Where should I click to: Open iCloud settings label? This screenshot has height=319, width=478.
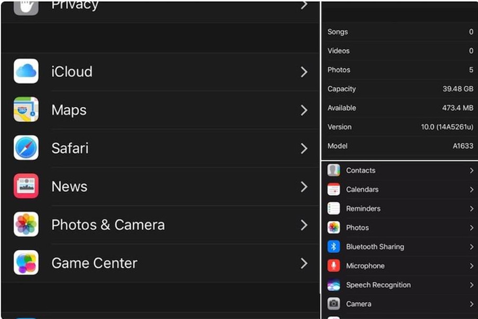point(72,72)
